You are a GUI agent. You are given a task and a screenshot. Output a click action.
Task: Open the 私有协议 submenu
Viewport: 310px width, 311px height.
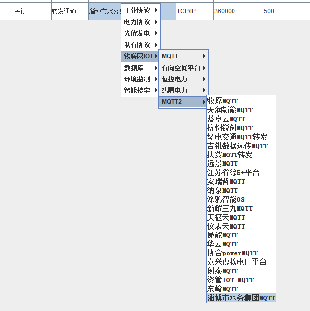[x=141, y=45]
